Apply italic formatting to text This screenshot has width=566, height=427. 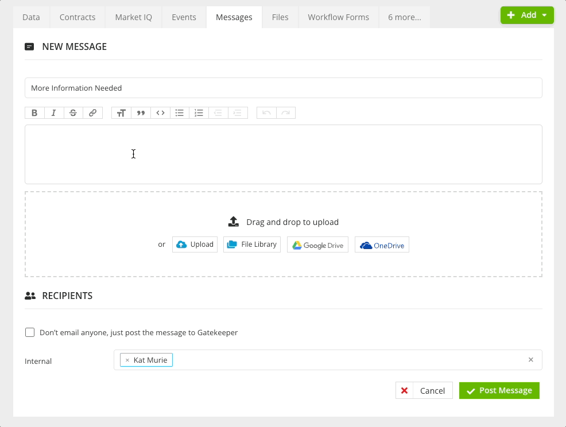tap(54, 113)
